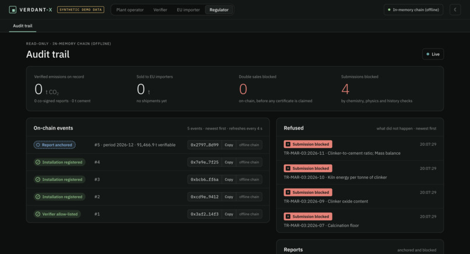Click the Reports panel heading

[293, 250]
